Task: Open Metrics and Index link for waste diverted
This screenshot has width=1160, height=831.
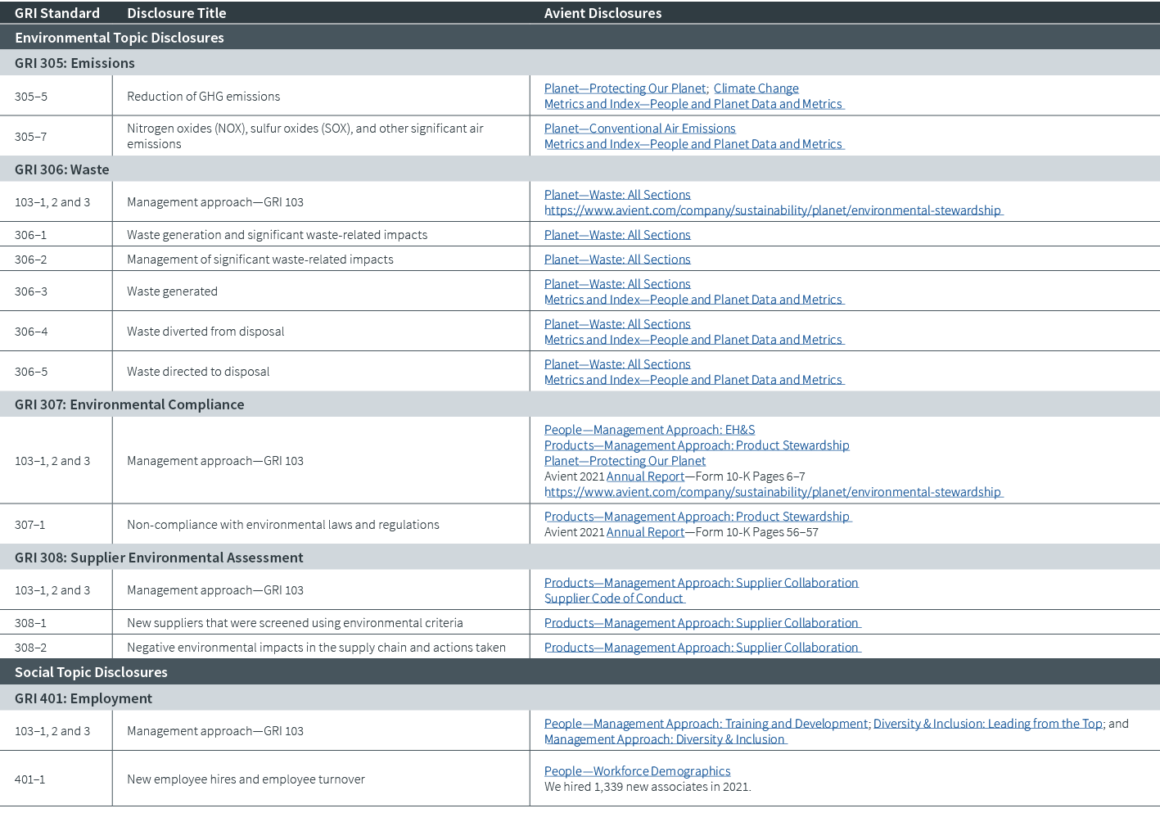Action: click(693, 339)
